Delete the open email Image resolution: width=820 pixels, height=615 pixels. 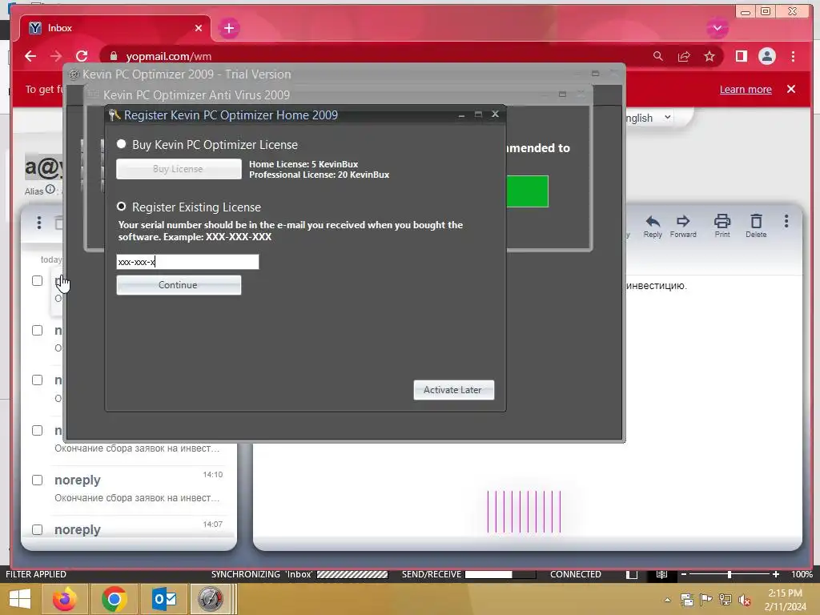click(756, 226)
